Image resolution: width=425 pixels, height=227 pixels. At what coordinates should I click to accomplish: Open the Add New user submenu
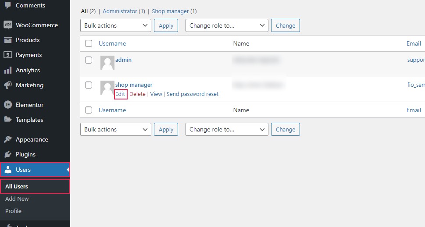click(x=17, y=199)
